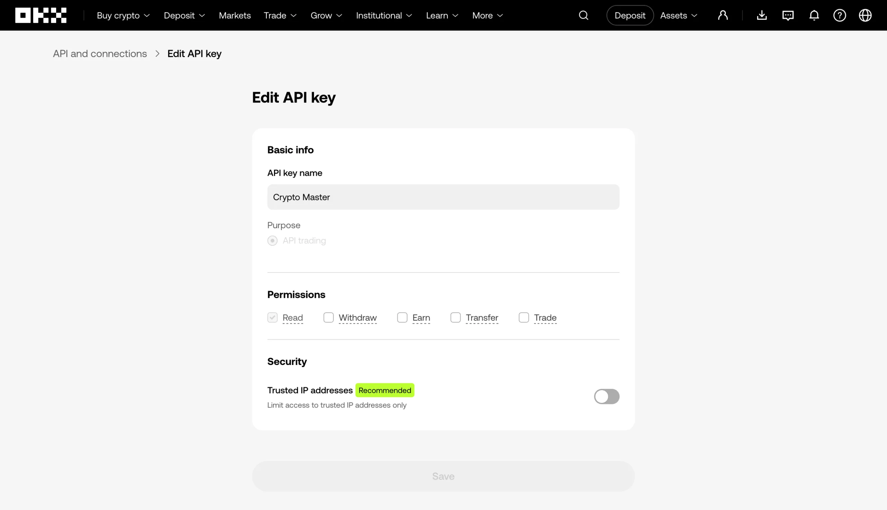Expand the Grow dropdown menu

click(x=326, y=16)
